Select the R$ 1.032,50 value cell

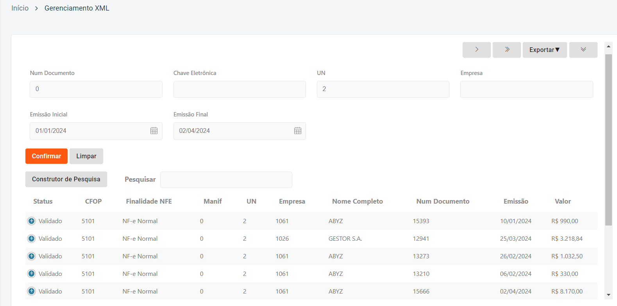567,256
